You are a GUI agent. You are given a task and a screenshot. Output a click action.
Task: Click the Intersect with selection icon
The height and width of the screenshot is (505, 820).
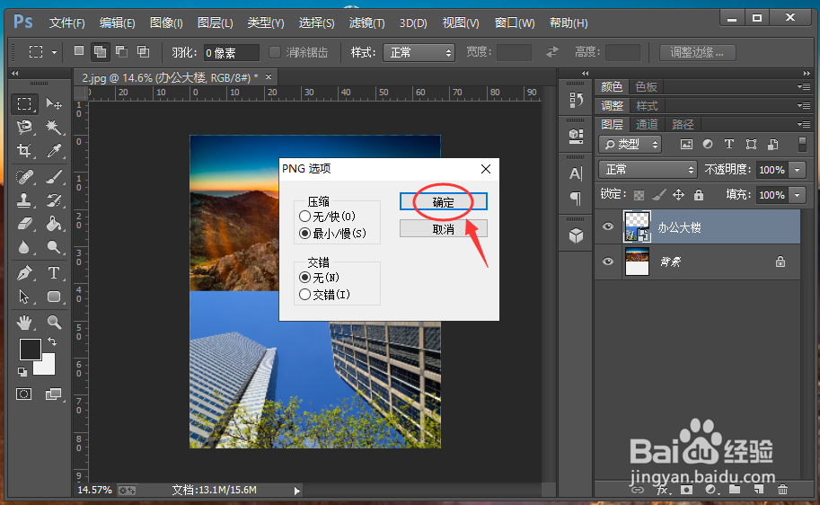pos(143,51)
